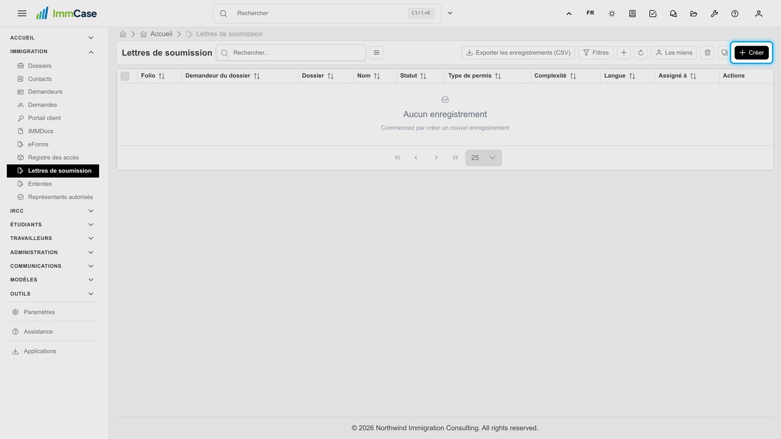781x439 pixels.
Task: Toggle light/dark theme sun icon
Action: point(612,14)
